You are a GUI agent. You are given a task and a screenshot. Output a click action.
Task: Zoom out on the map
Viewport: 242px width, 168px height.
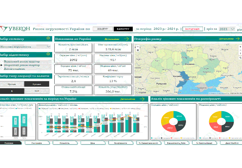[x=240, y=50]
